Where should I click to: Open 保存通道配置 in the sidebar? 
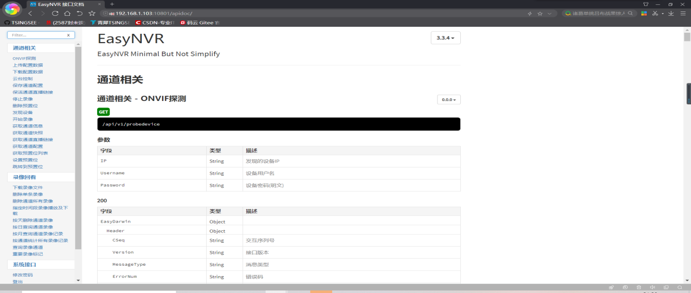click(x=27, y=86)
